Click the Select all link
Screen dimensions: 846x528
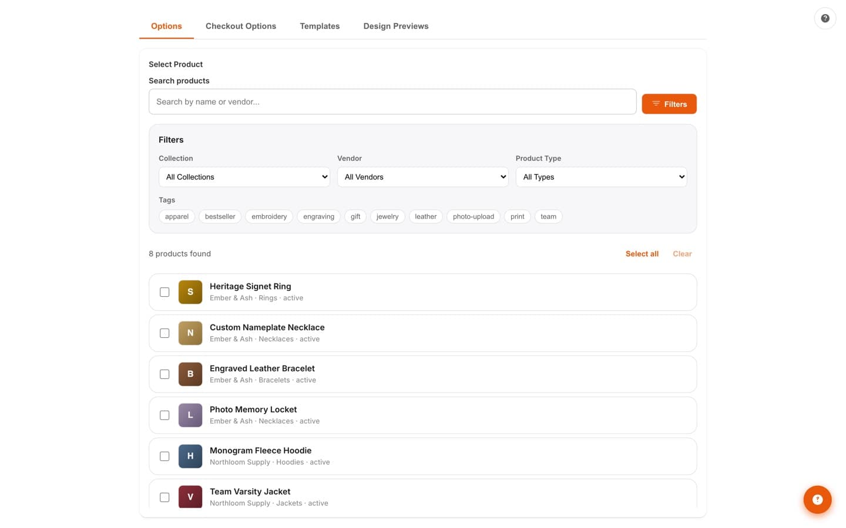pyautogui.click(x=642, y=253)
